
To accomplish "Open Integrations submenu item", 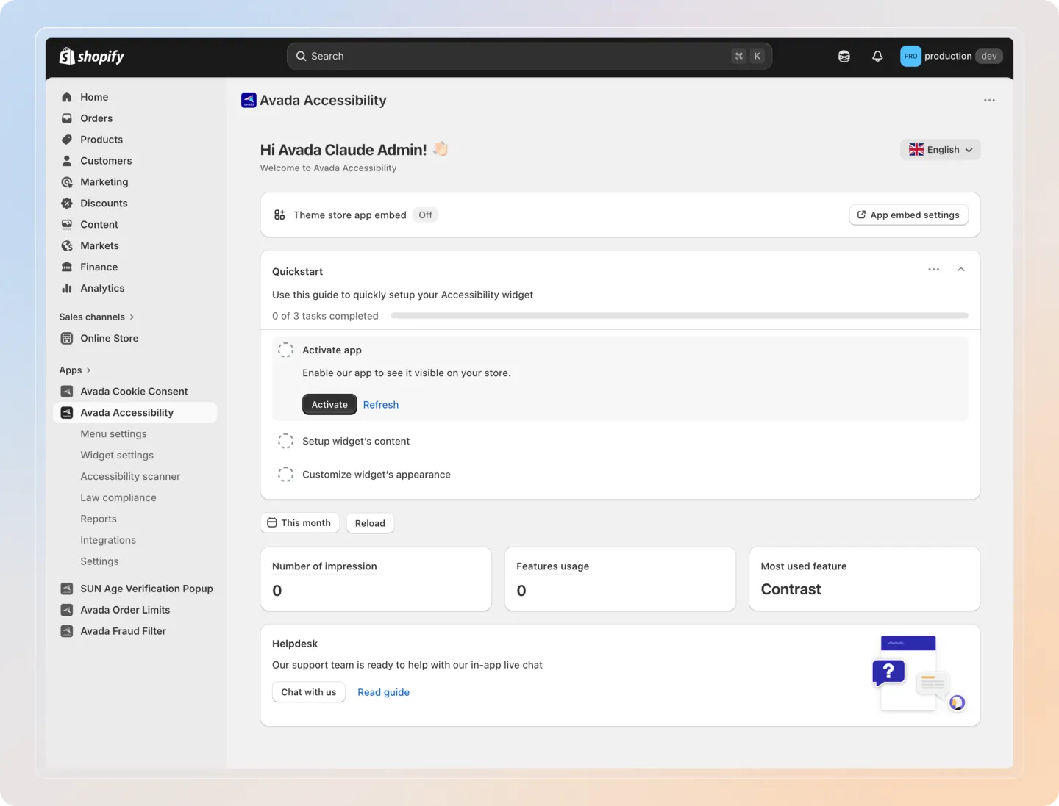I will (x=108, y=541).
